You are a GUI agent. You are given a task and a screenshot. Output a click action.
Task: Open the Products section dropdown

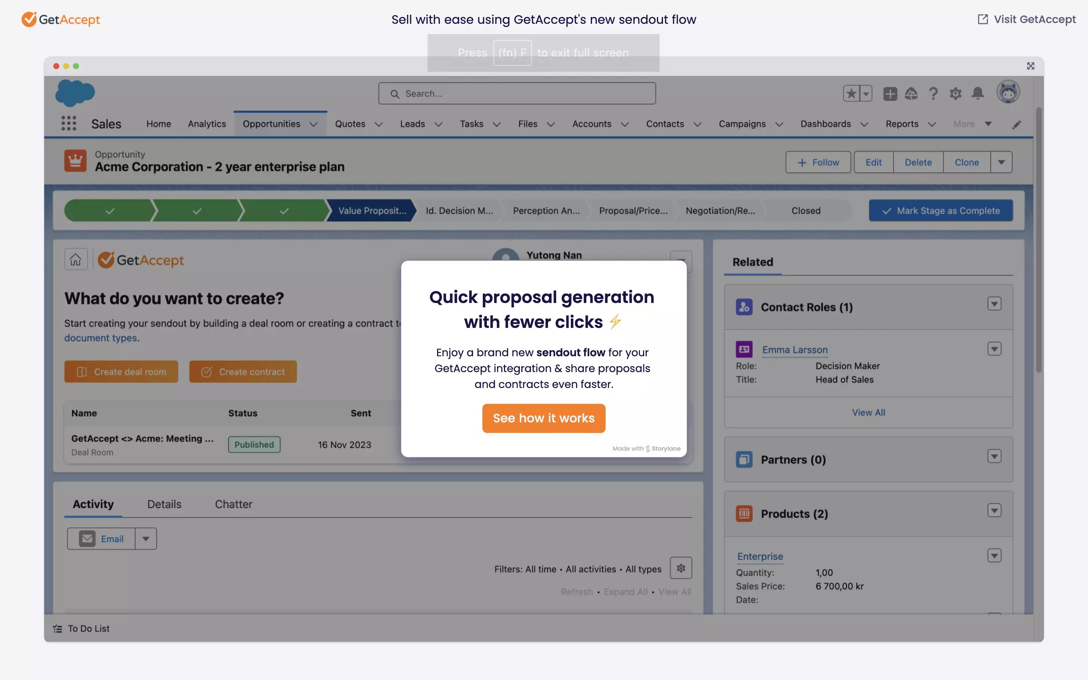(994, 510)
